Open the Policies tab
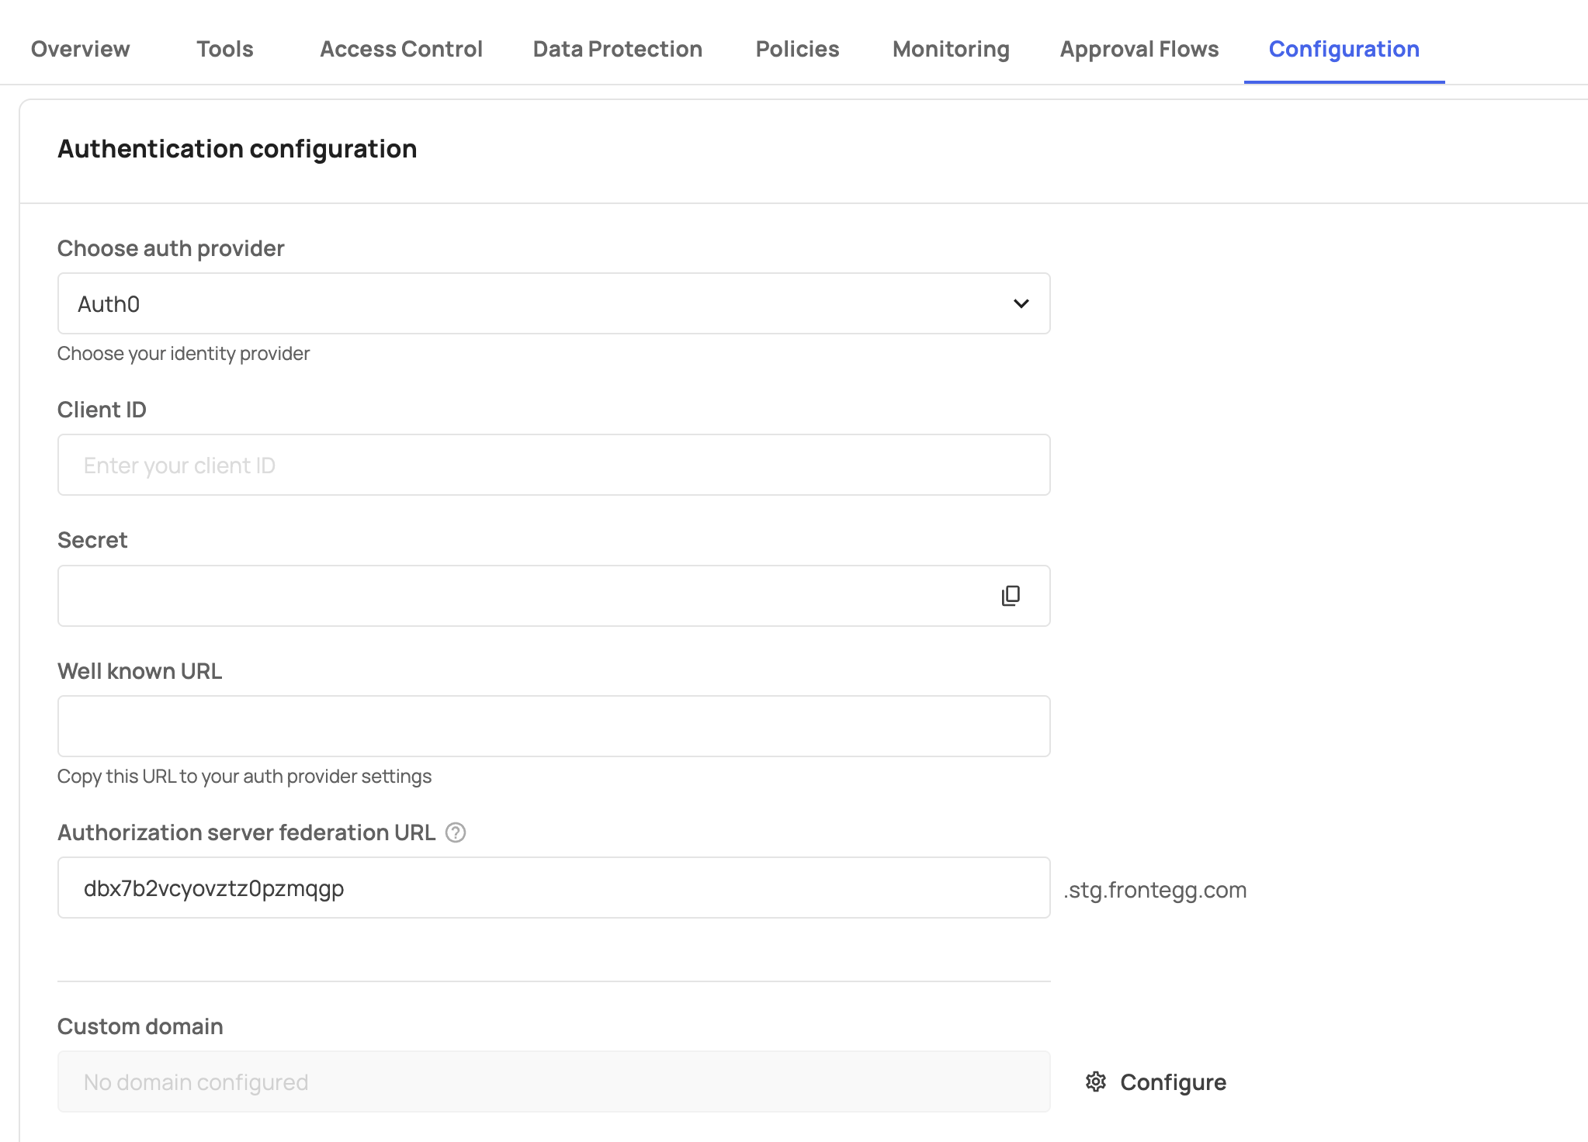The height and width of the screenshot is (1142, 1588). pos(797,49)
